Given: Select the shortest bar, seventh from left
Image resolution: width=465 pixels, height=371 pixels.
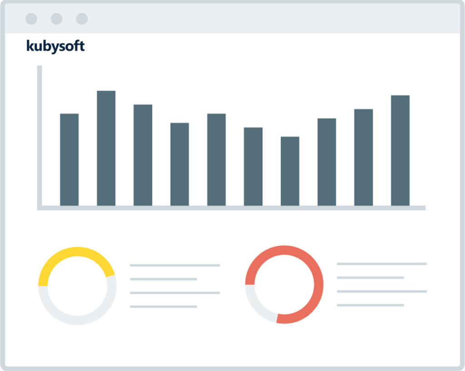Looking at the screenshot, I should point(290,171).
